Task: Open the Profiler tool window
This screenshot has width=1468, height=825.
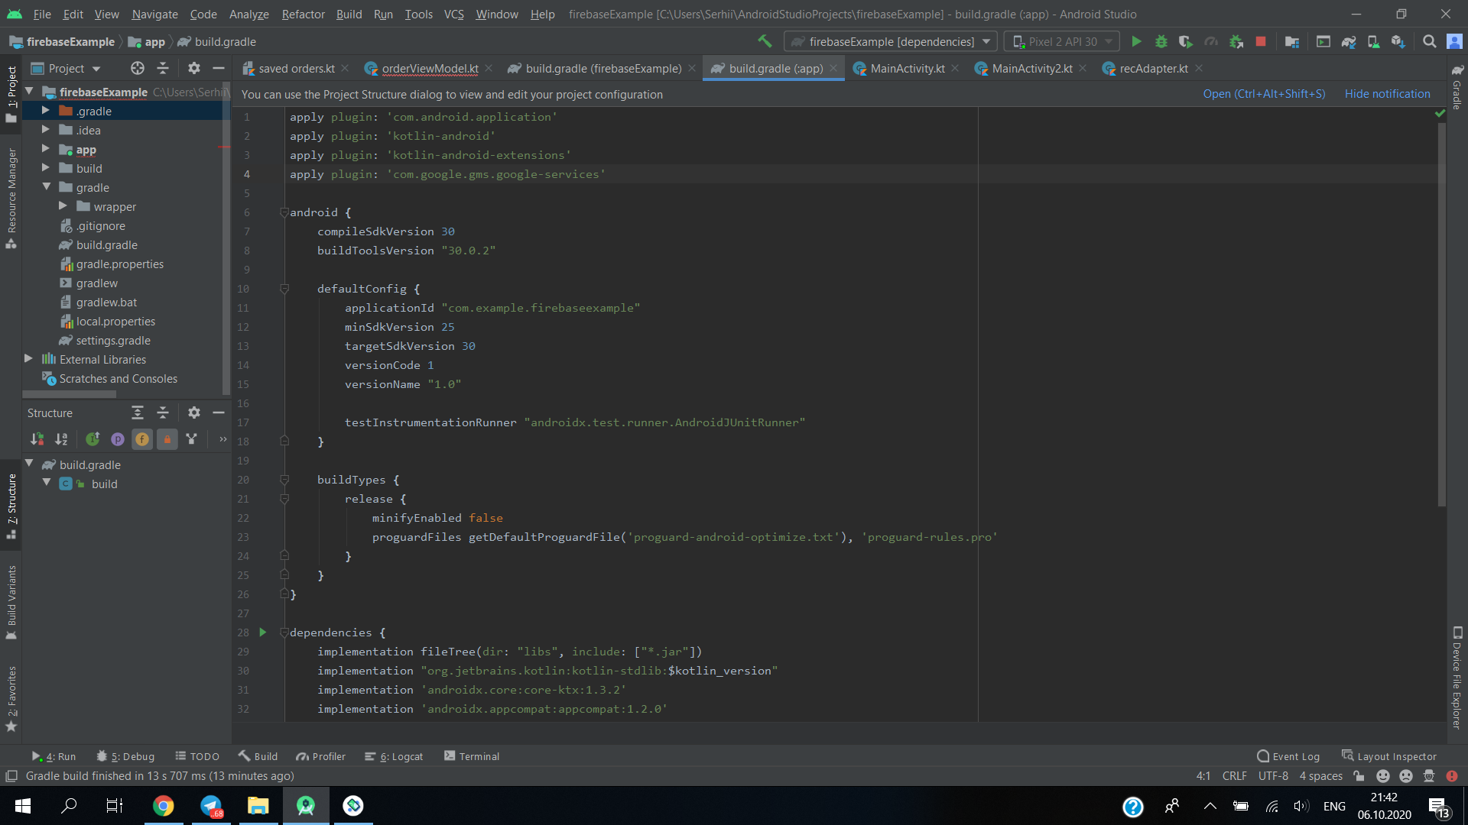Action: tap(321, 756)
